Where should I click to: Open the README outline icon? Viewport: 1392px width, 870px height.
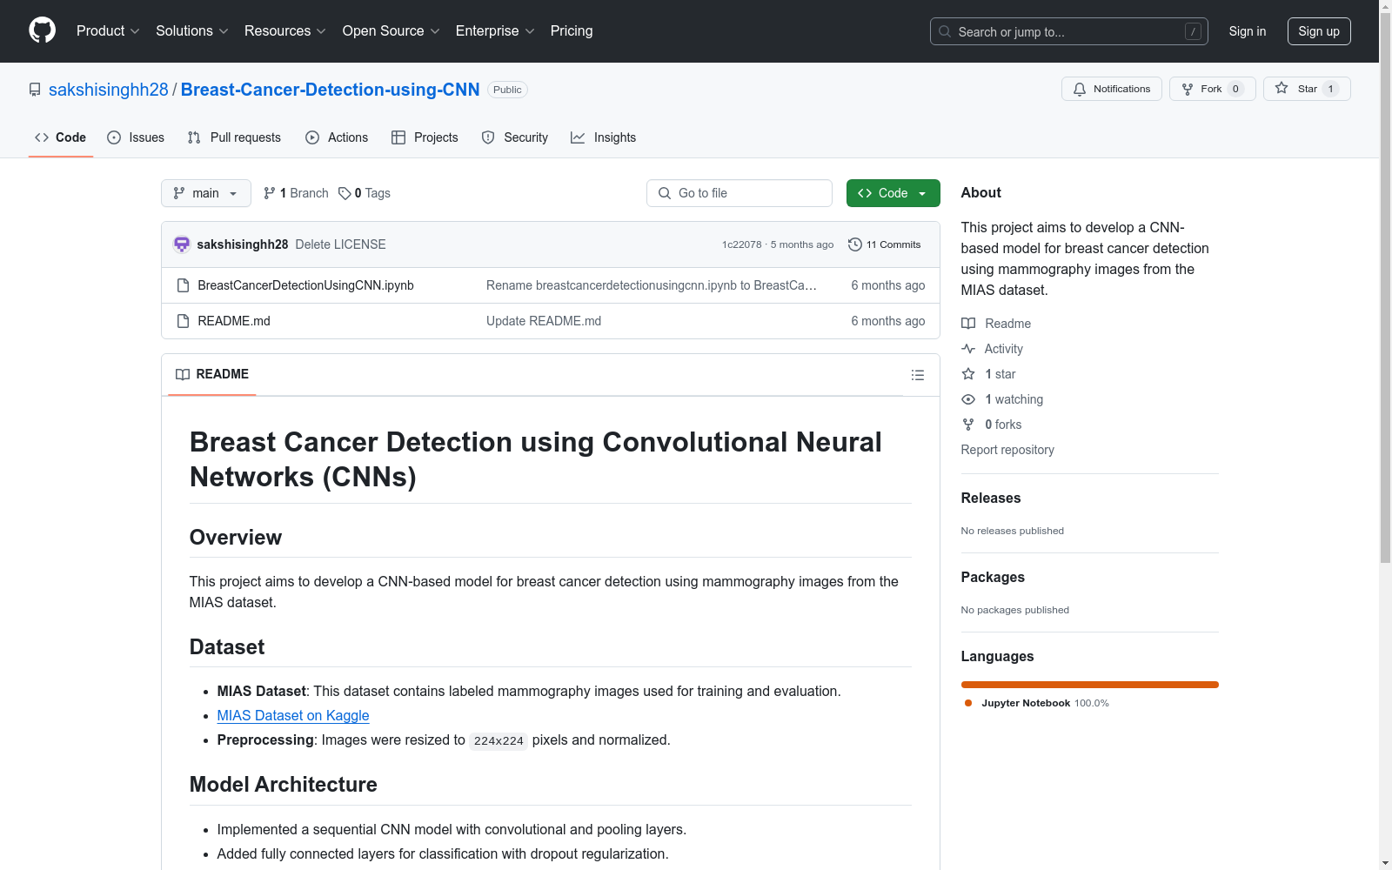tap(917, 375)
